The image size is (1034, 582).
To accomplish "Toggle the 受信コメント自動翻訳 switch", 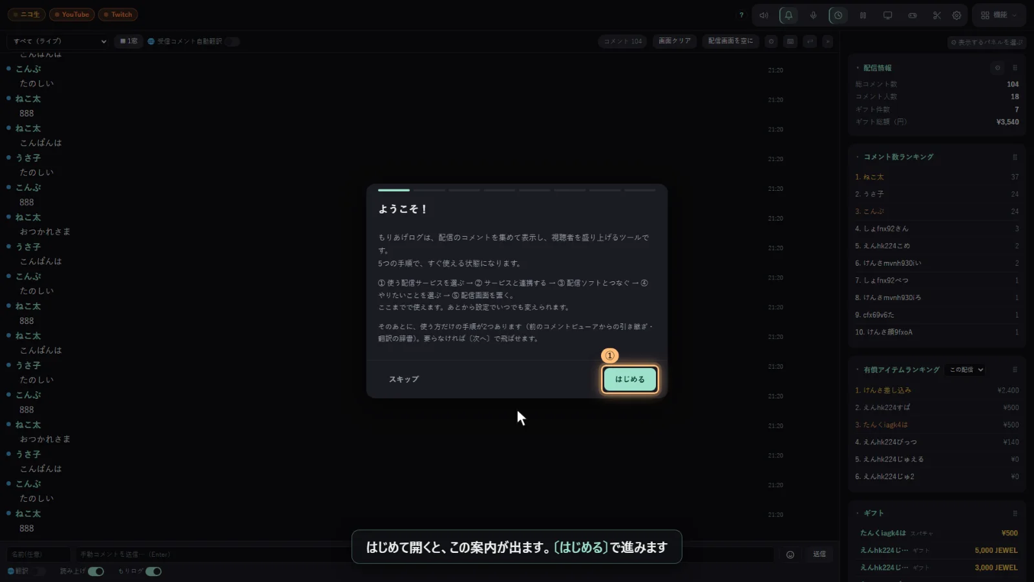I will pyautogui.click(x=232, y=41).
